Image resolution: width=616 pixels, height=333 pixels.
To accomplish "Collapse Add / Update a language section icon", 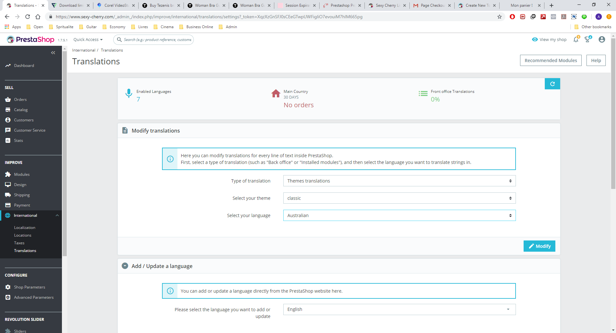I will pyautogui.click(x=125, y=266).
